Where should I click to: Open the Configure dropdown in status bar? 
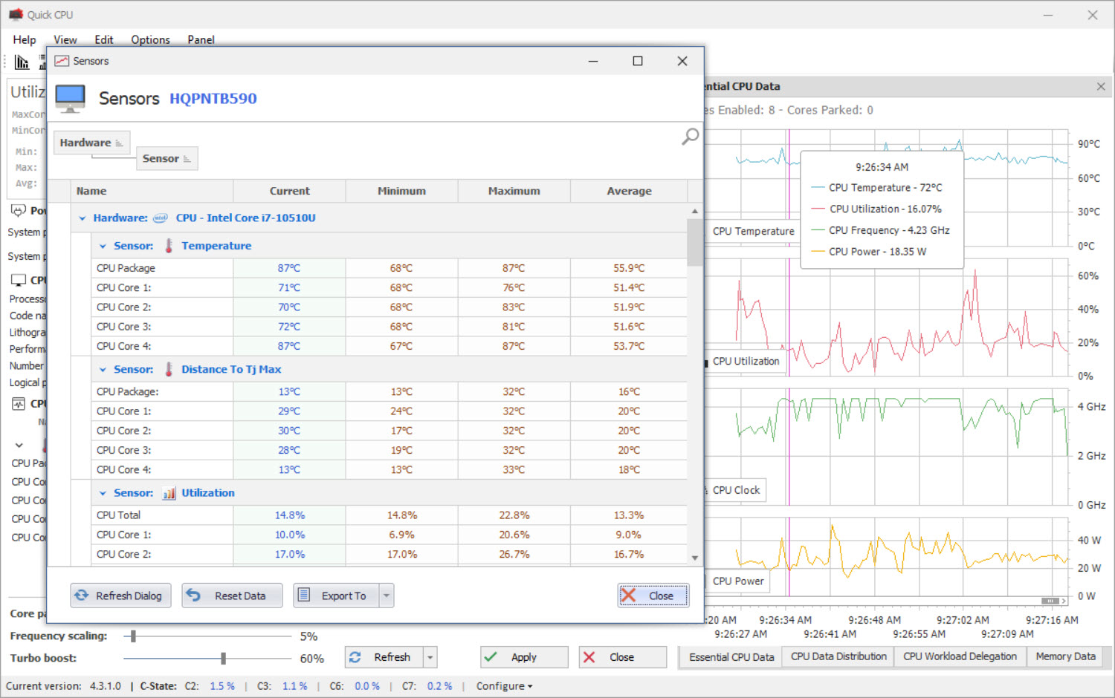pyautogui.click(x=505, y=686)
